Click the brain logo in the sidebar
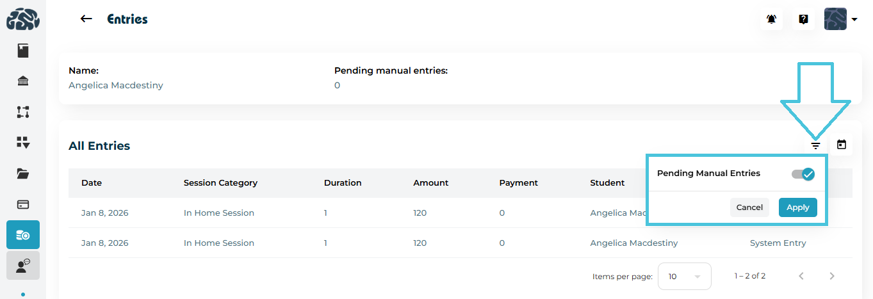 (23, 19)
